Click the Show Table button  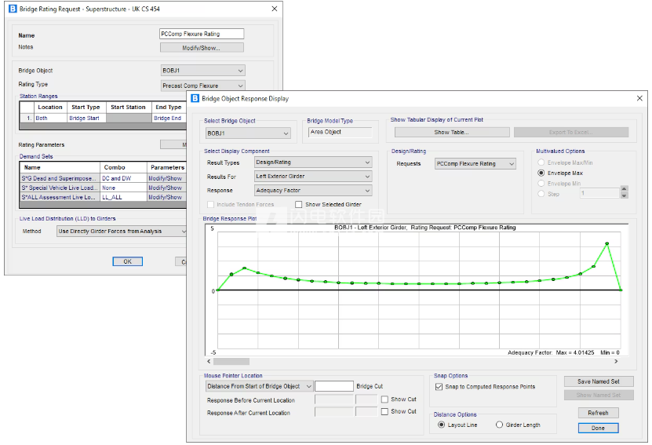click(452, 133)
